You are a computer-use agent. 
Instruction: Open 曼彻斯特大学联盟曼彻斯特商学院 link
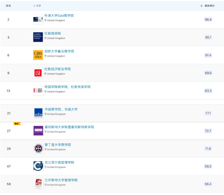coord(69,127)
